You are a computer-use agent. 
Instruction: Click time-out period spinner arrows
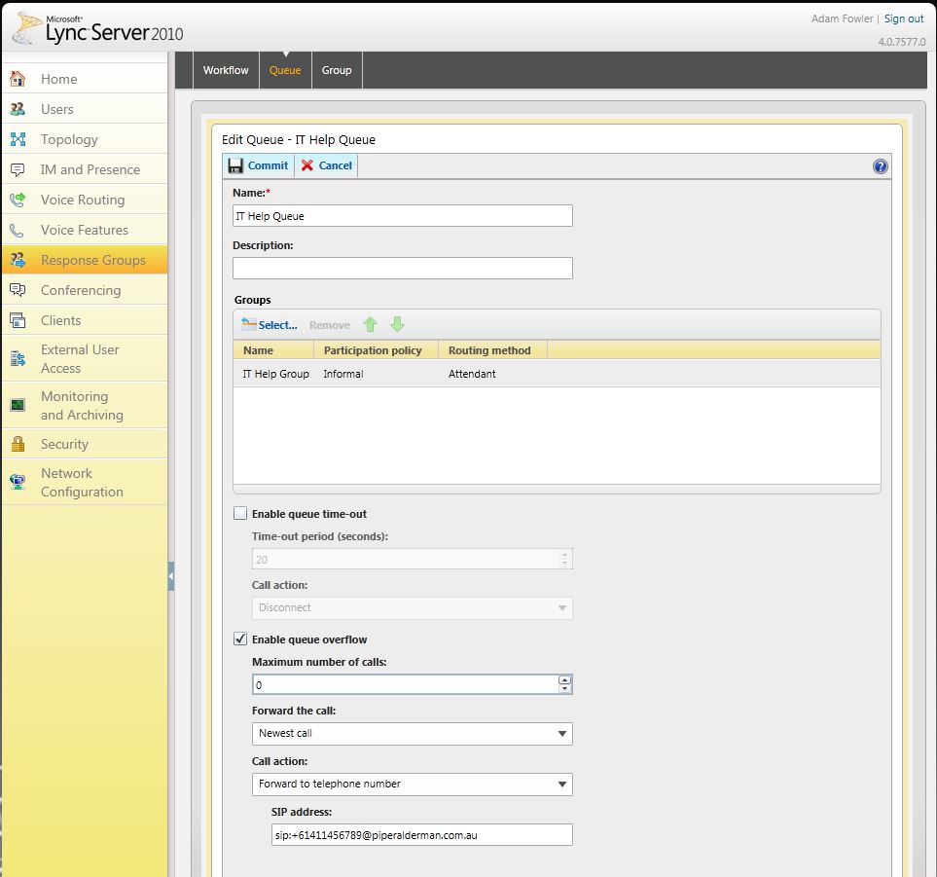coord(564,559)
